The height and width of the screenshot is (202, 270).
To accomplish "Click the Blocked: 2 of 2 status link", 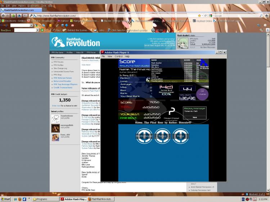I will 257,194.
